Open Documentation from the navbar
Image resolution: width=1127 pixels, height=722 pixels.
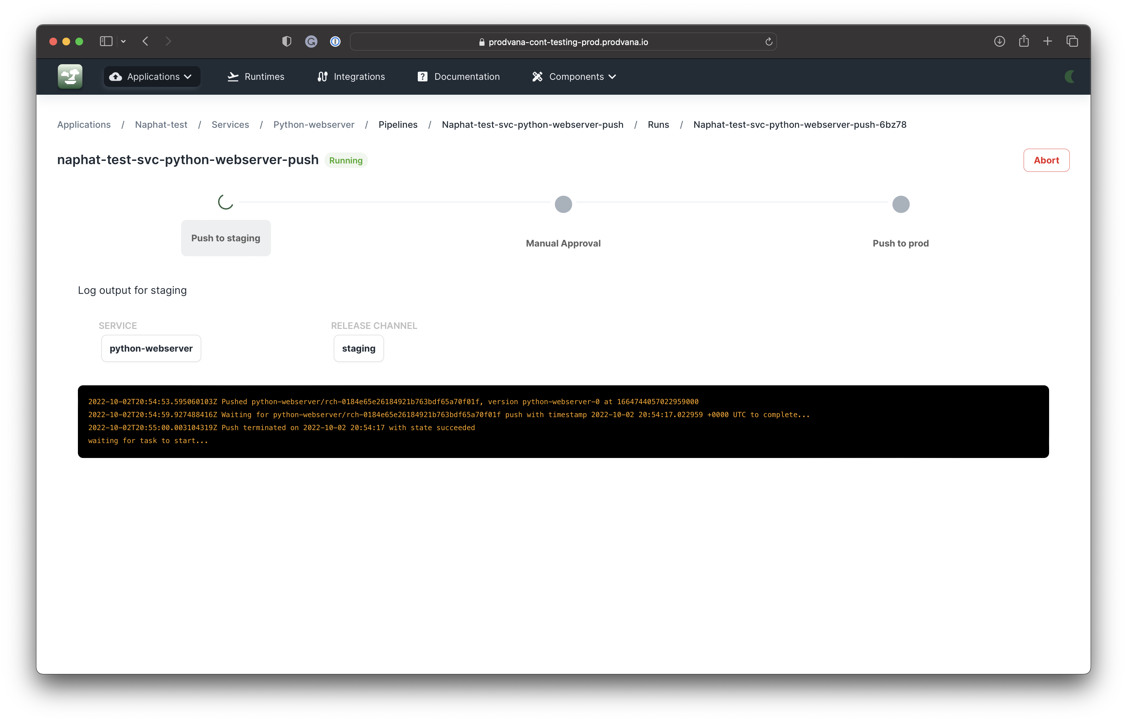point(458,77)
